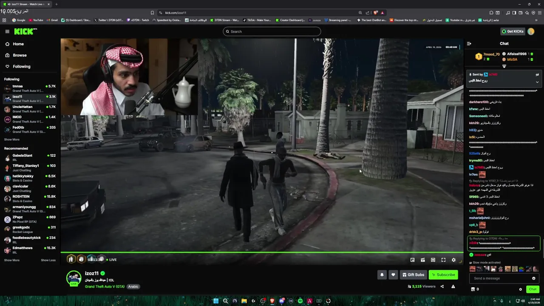Focus the Kick search box
The image size is (544, 306).
272,31
